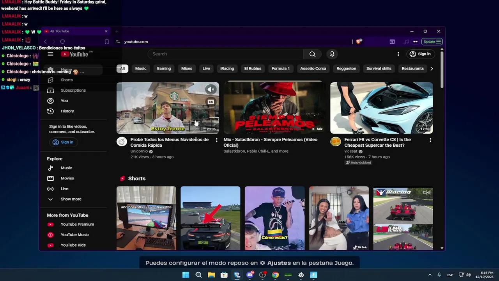Expand Show more in Explore
Image resolution: width=499 pixels, height=281 pixels.
click(73, 199)
